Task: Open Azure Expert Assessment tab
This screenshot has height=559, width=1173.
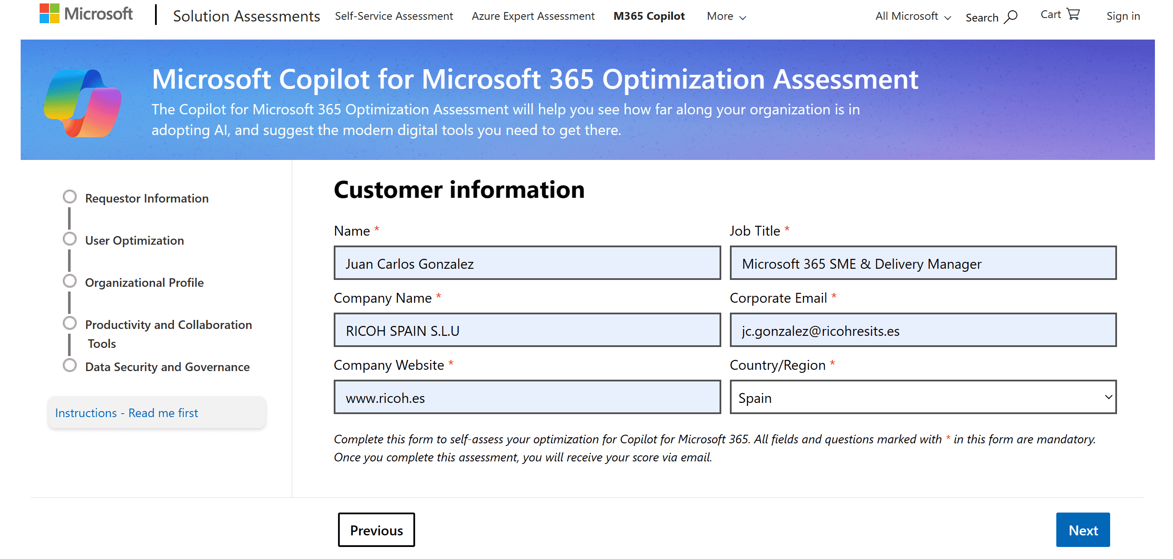Action: coord(533,16)
